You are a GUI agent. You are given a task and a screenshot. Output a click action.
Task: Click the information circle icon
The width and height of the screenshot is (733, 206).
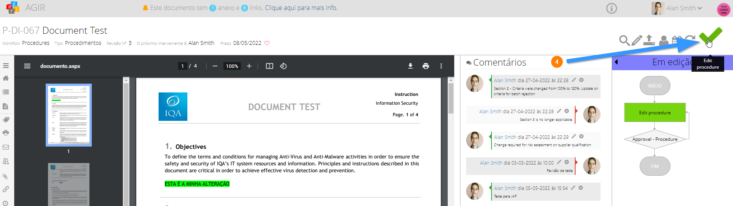611,8
